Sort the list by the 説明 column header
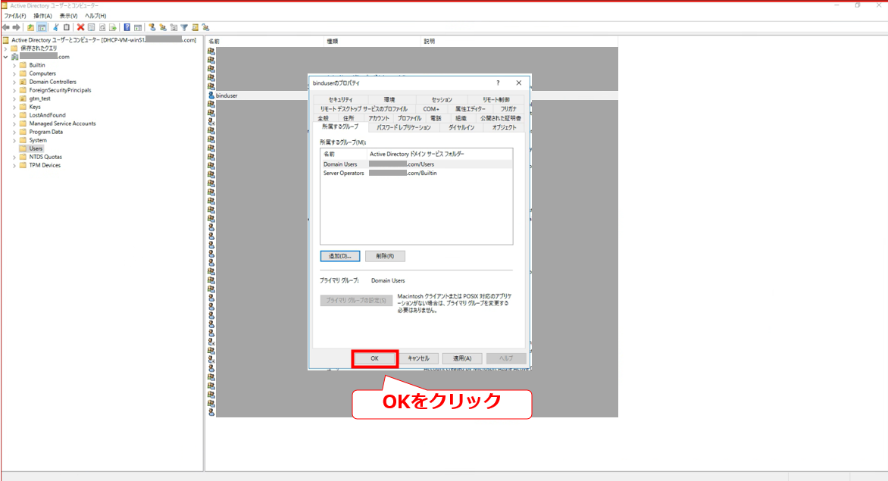The height and width of the screenshot is (481, 888). tap(519, 42)
